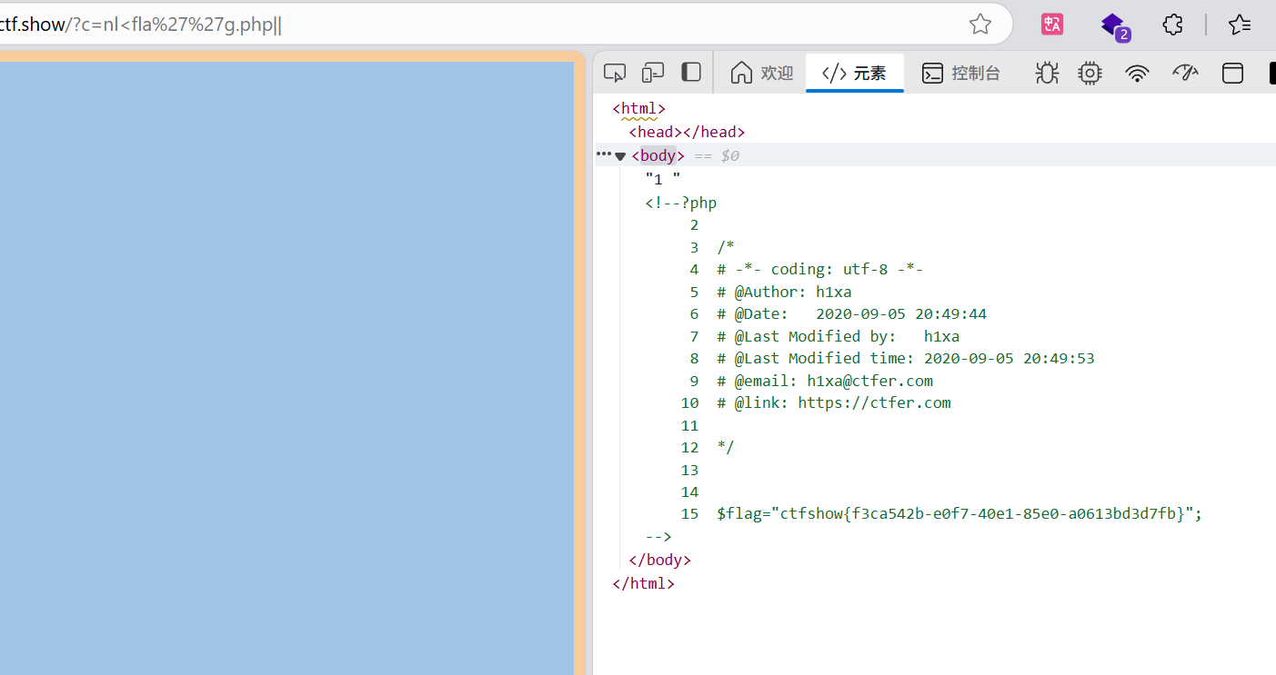Bookmark this page with the star icon

click(980, 25)
